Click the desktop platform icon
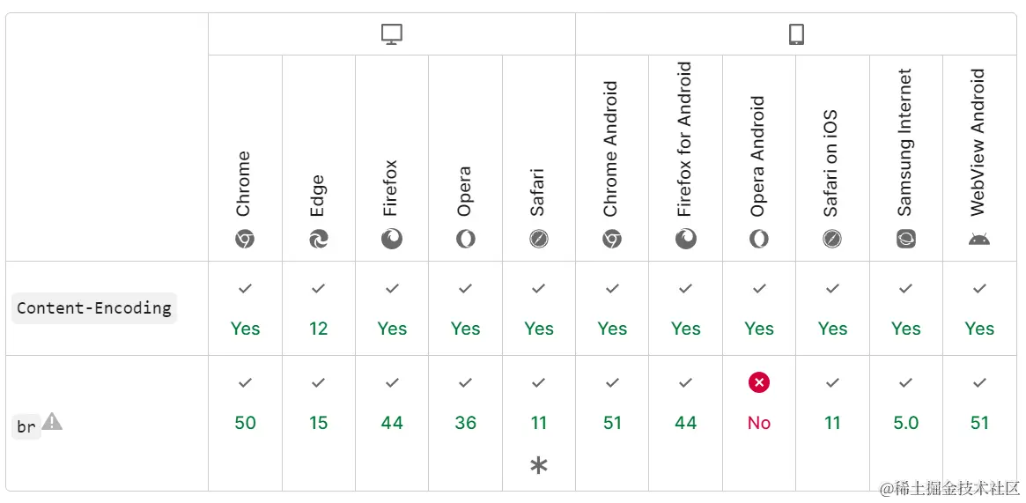The image size is (1026, 503). point(392,34)
